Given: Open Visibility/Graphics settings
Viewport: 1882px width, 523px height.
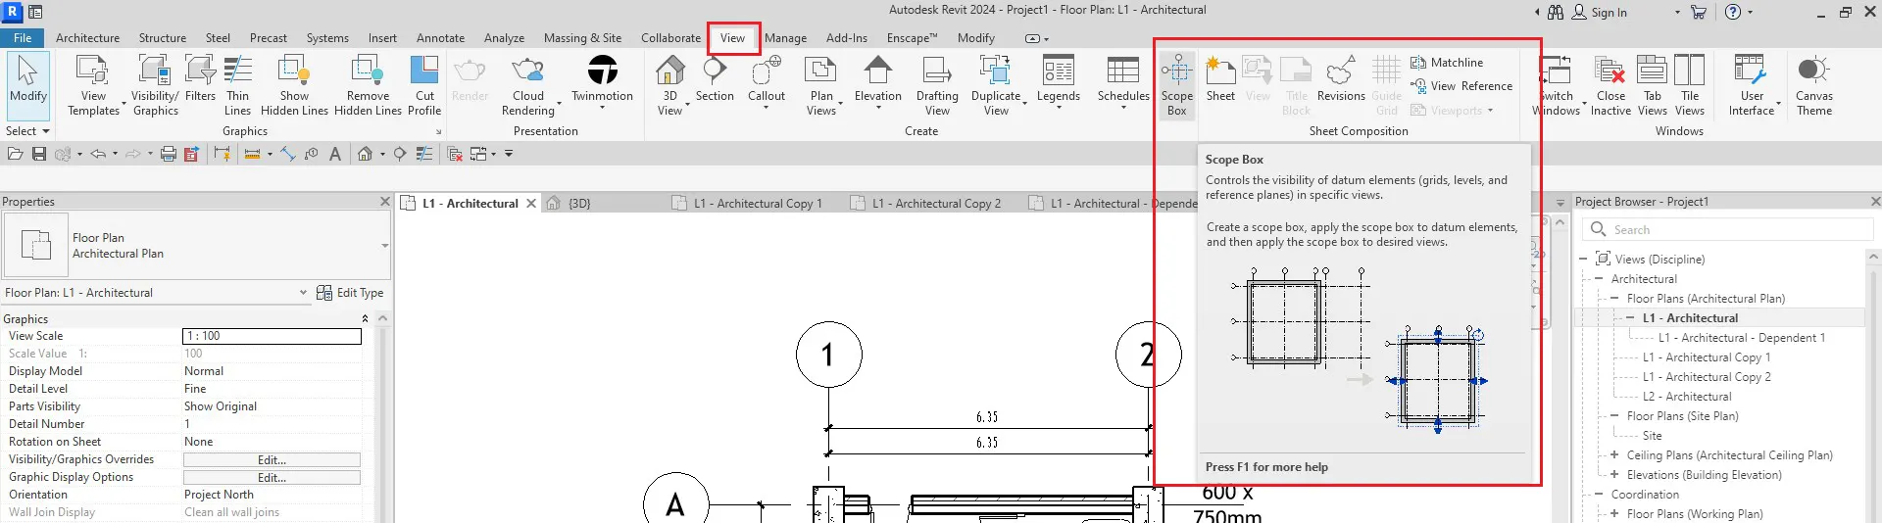Looking at the screenshot, I should (155, 84).
